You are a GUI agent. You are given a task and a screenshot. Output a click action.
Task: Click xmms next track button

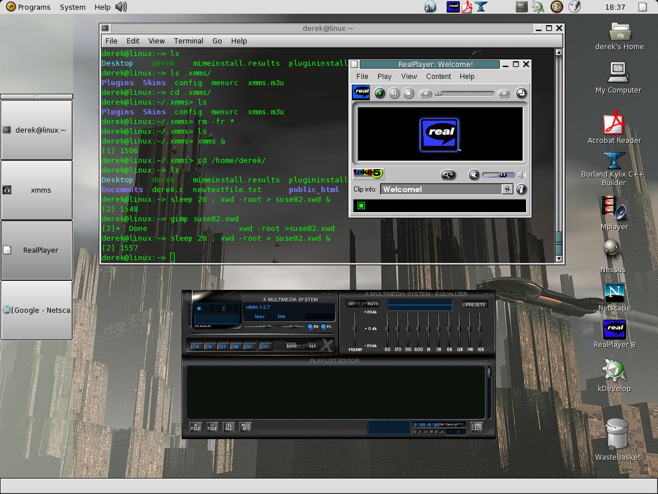coord(249,346)
